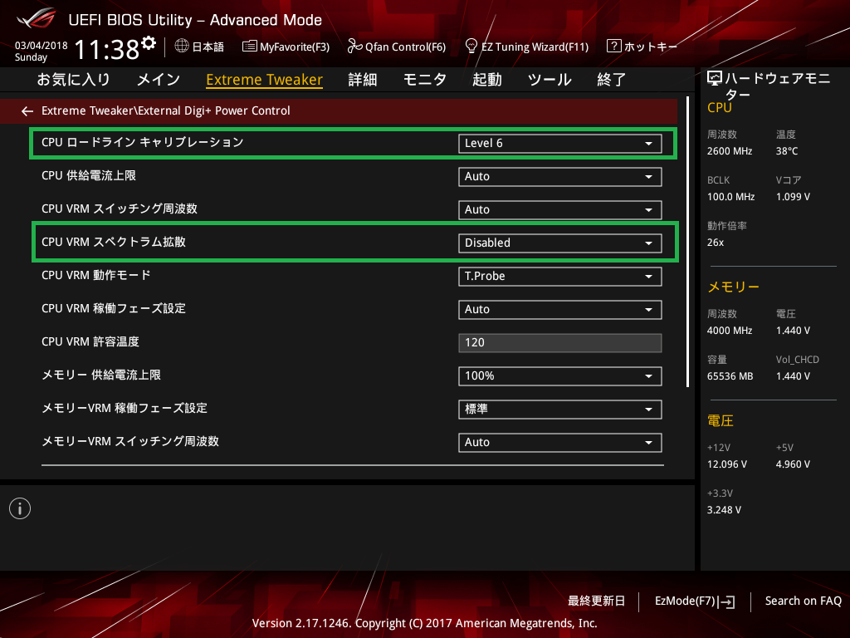Select CPU VRM スイッチング周波数 label

coord(120,209)
